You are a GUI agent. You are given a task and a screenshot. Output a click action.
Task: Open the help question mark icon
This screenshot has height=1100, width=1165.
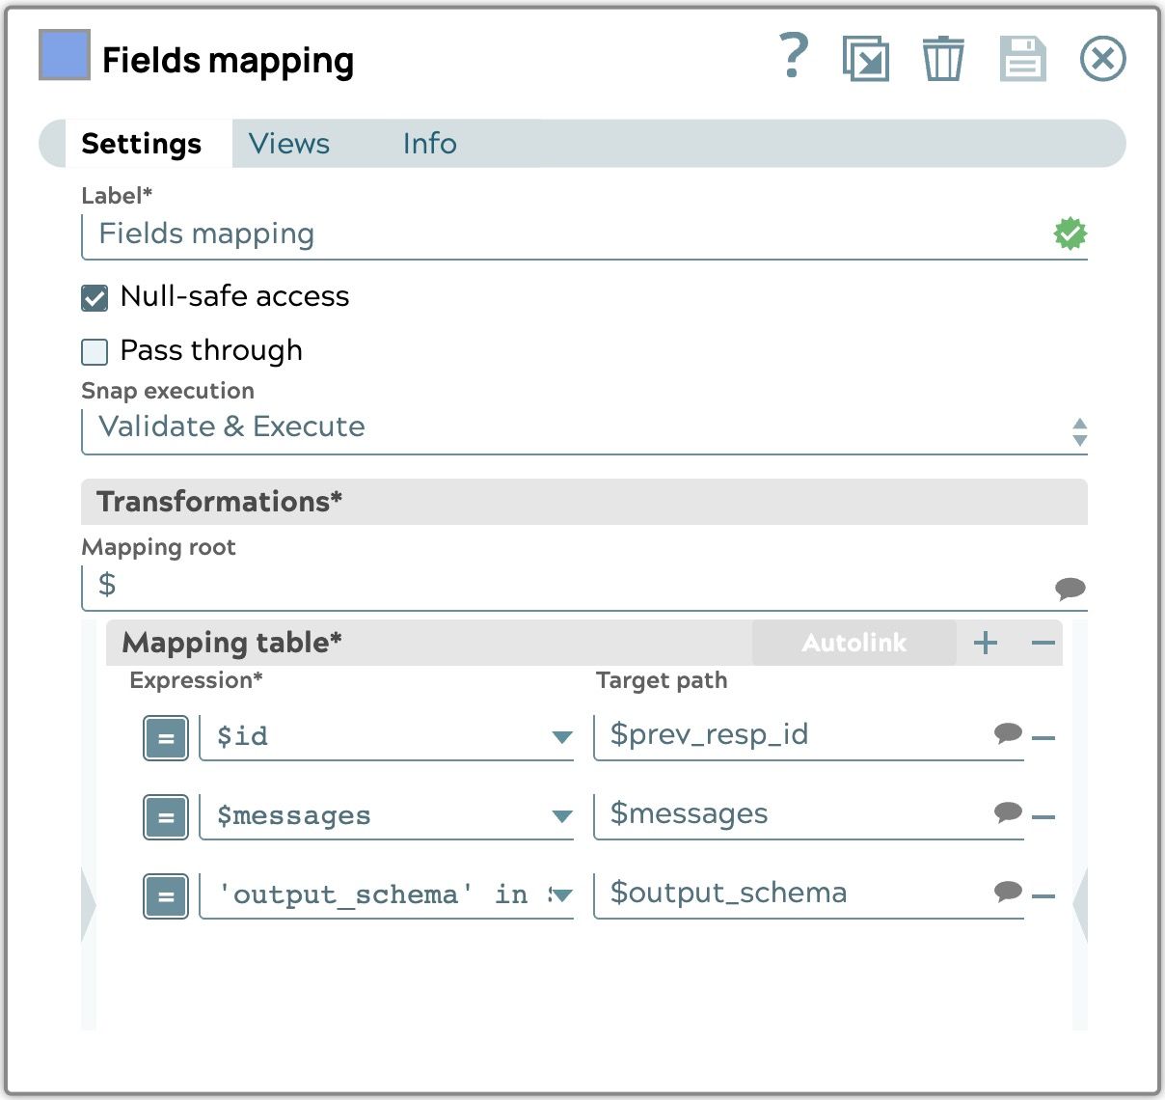click(793, 56)
